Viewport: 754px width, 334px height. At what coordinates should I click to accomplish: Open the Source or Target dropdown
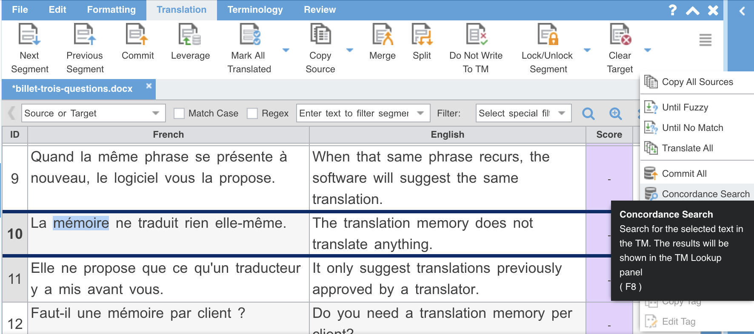pyautogui.click(x=93, y=113)
